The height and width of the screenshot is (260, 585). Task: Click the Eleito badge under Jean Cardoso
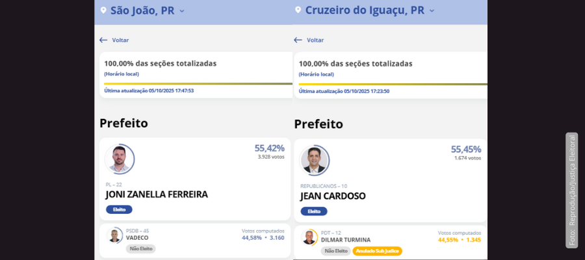pos(314,211)
